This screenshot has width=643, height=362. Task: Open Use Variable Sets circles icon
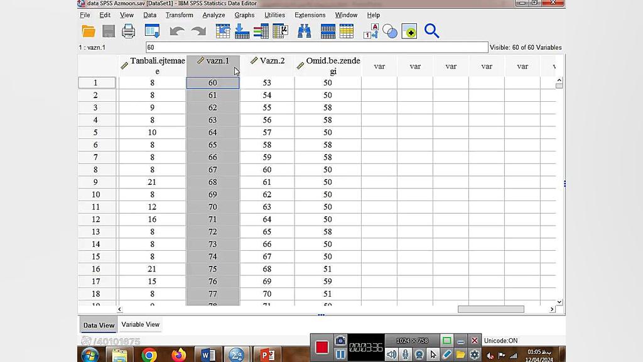click(389, 31)
